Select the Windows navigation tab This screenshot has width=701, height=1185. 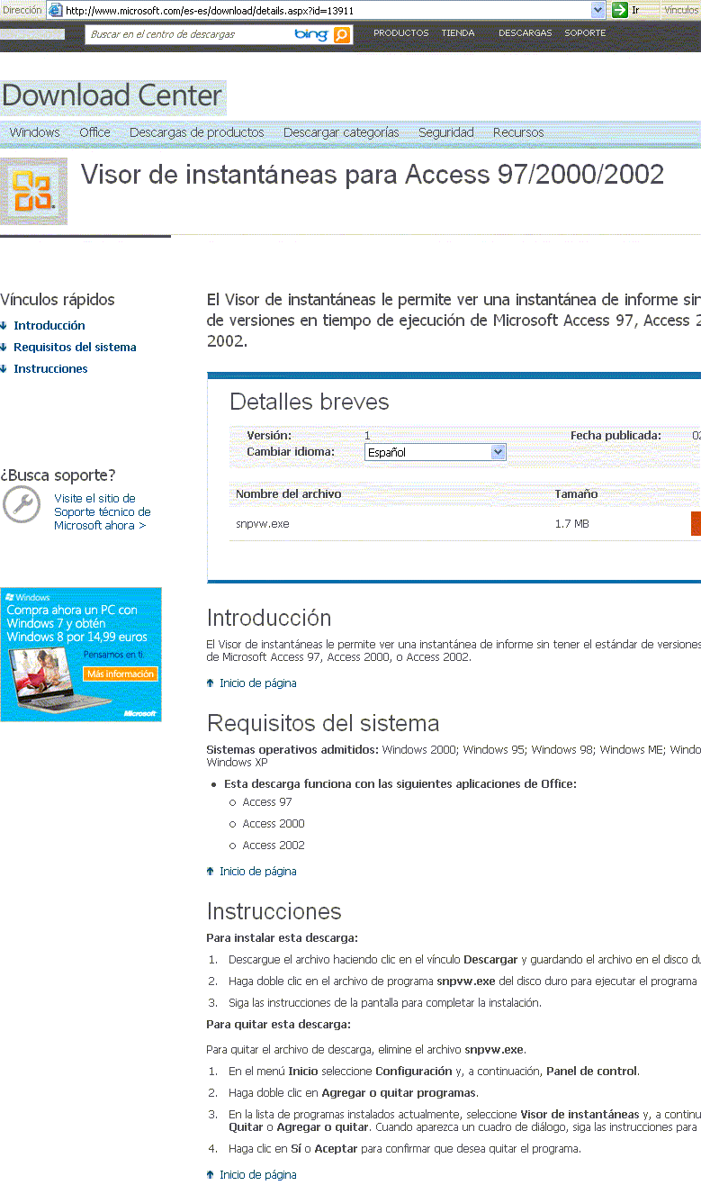(34, 132)
